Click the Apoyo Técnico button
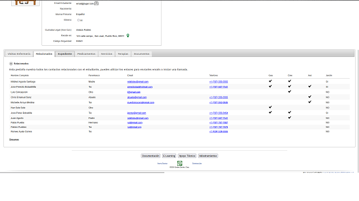Image resolution: width=359 pixels, height=201 pixels. (187, 156)
